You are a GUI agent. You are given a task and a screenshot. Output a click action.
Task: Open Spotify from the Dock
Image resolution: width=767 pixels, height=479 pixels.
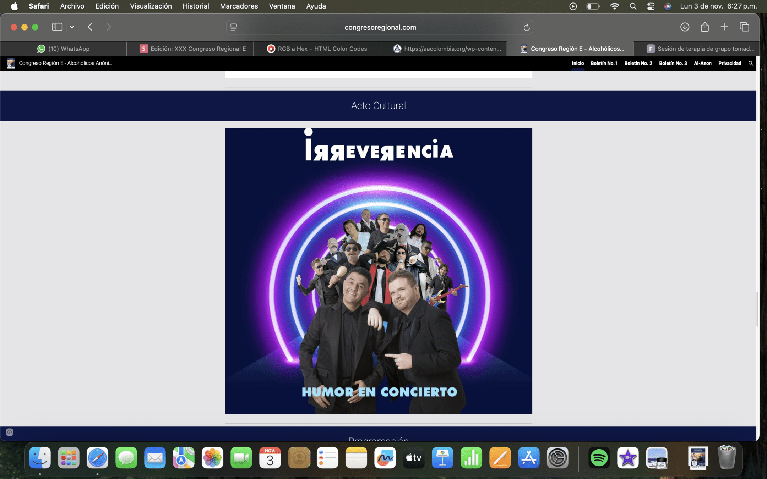click(x=599, y=458)
